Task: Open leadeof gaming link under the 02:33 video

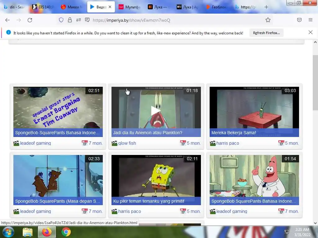Action: click(x=35, y=211)
